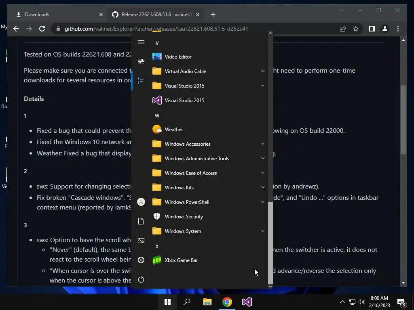Viewport: 414px width, 310px height.
Task: Reload the page in Chrome
Action: click(x=42, y=29)
